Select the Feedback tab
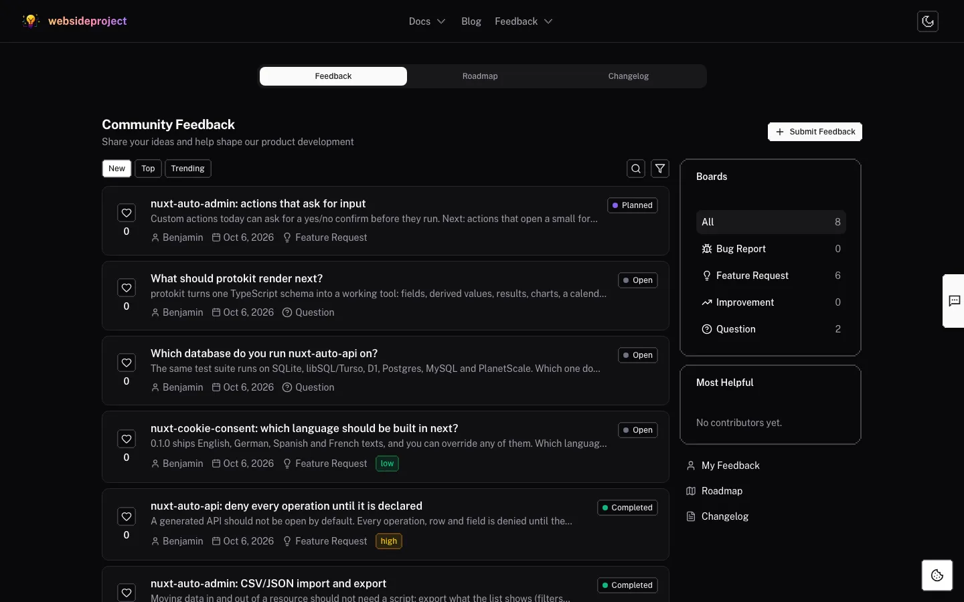 [x=333, y=76]
